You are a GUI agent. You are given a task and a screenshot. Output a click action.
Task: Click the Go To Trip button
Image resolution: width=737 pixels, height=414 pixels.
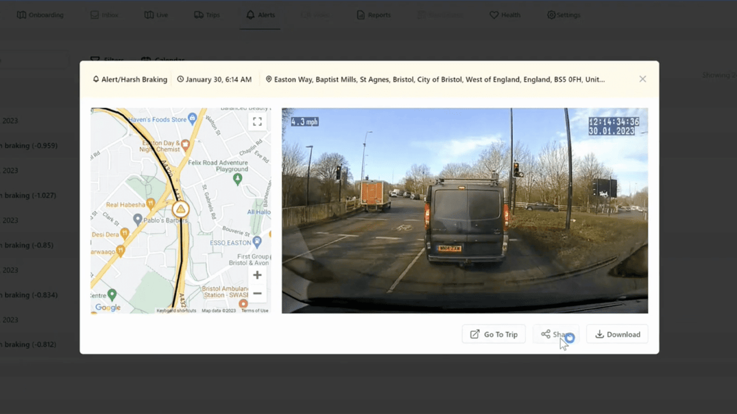click(493, 334)
